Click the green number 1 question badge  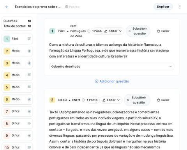coord(52,31)
